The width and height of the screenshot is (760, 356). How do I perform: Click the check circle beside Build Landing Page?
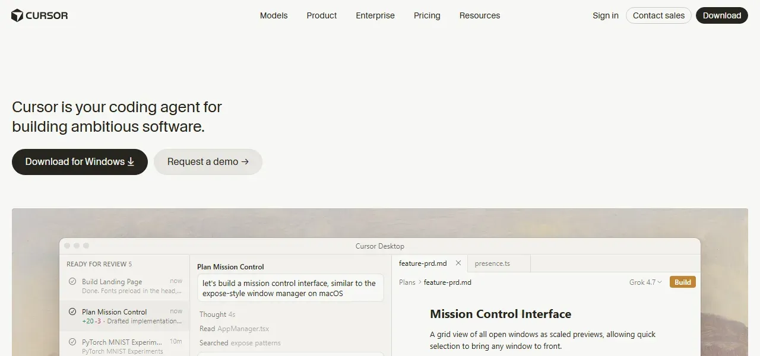point(72,282)
